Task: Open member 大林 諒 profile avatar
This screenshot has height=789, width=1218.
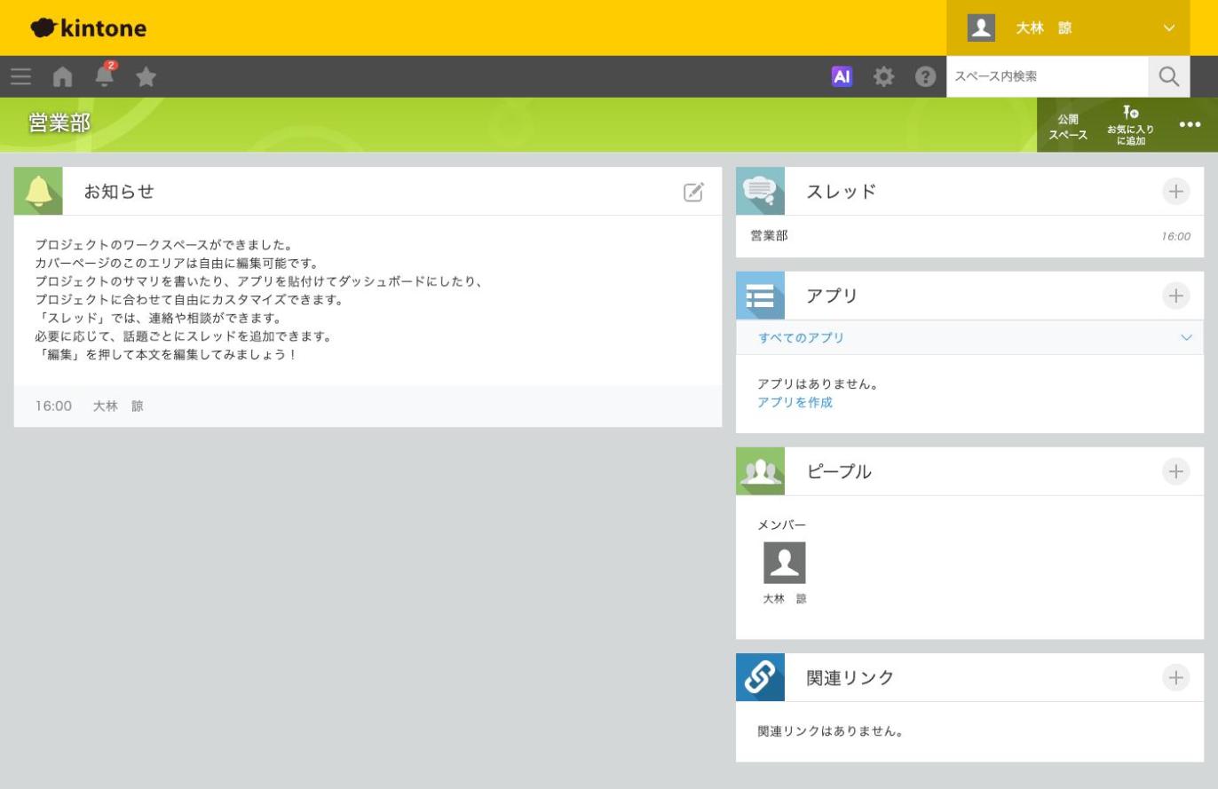Action: 785,563
